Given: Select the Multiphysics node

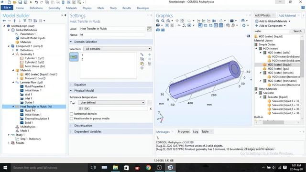Looking at the screenshot, I should pyautogui.click(x=28, y=127).
